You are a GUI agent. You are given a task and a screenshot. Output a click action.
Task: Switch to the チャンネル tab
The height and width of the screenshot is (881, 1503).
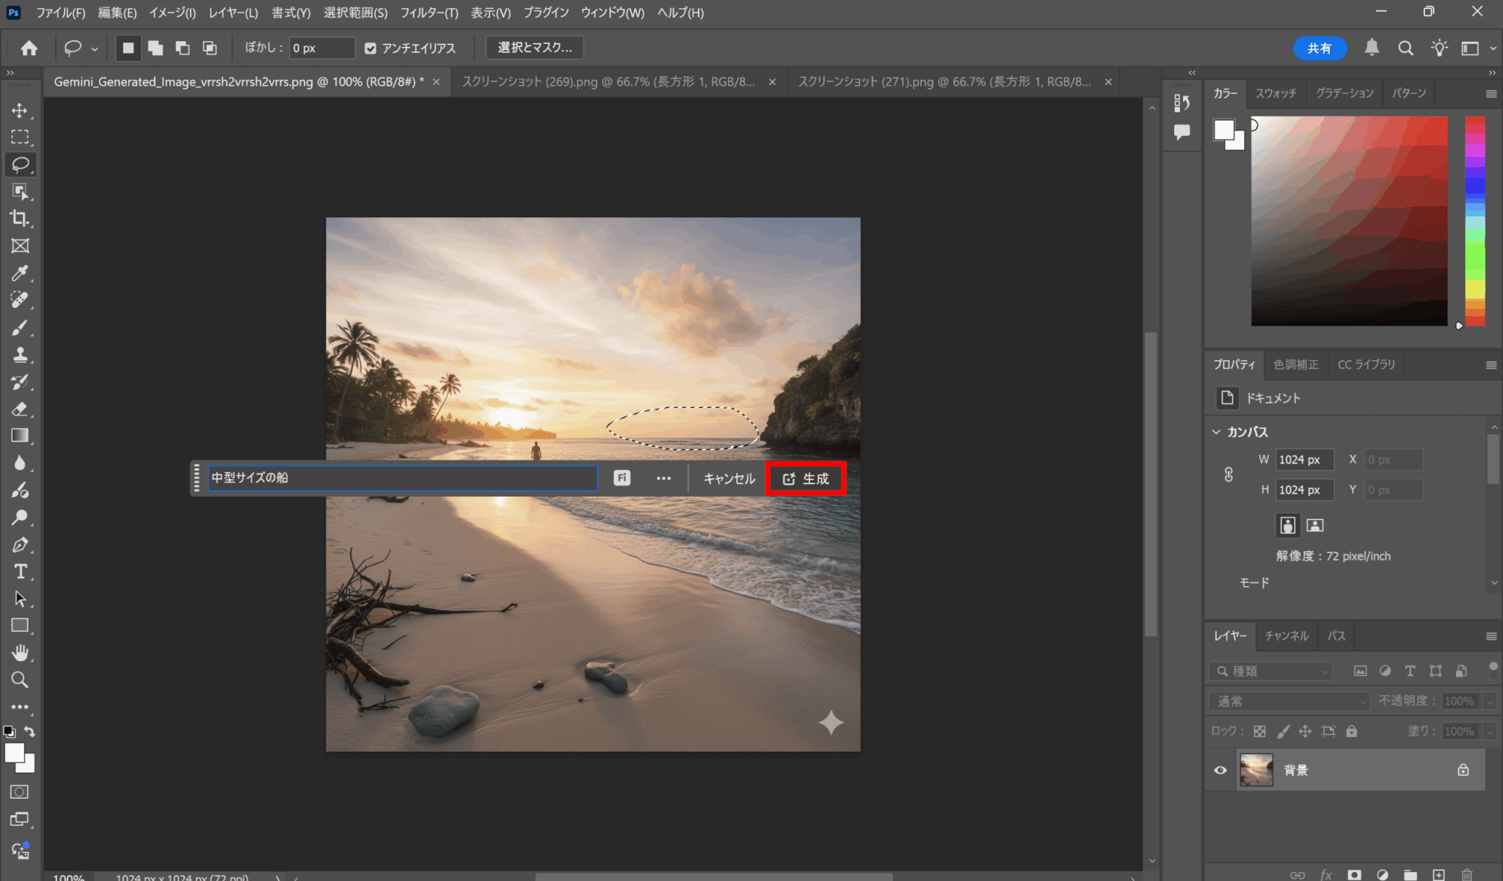pyautogui.click(x=1286, y=636)
